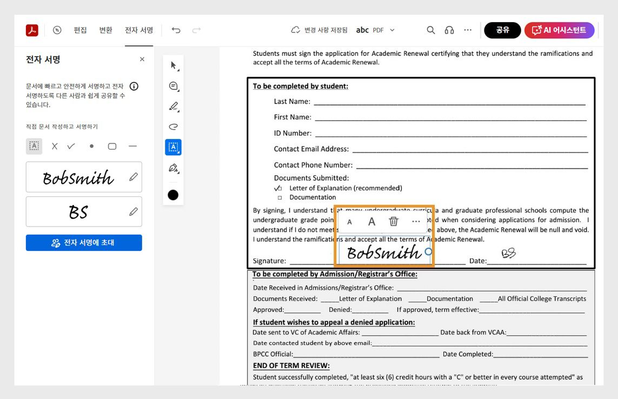Select the comment bubble tool

(x=174, y=87)
